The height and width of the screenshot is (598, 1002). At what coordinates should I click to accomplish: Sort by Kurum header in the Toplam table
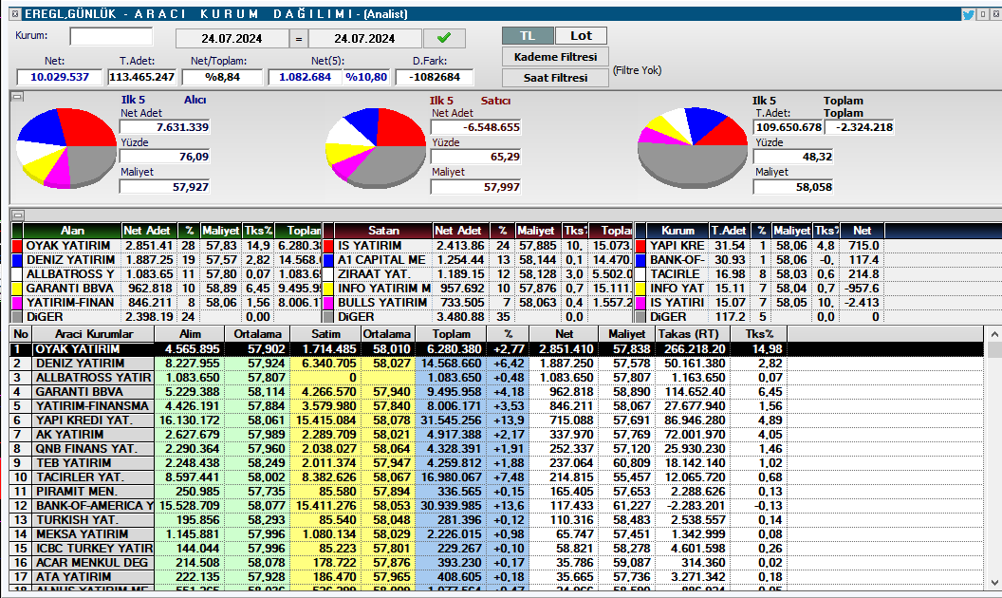click(x=678, y=231)
